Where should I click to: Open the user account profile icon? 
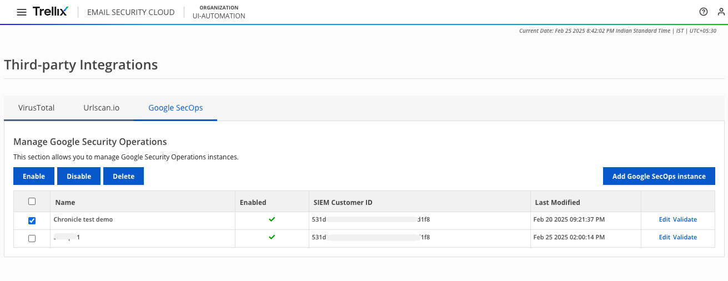pos(721,12)
